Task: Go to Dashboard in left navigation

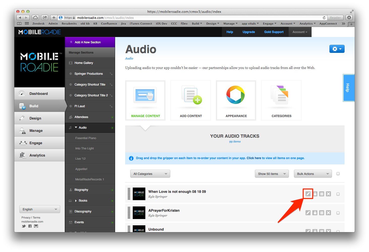Action: point(39,94)
